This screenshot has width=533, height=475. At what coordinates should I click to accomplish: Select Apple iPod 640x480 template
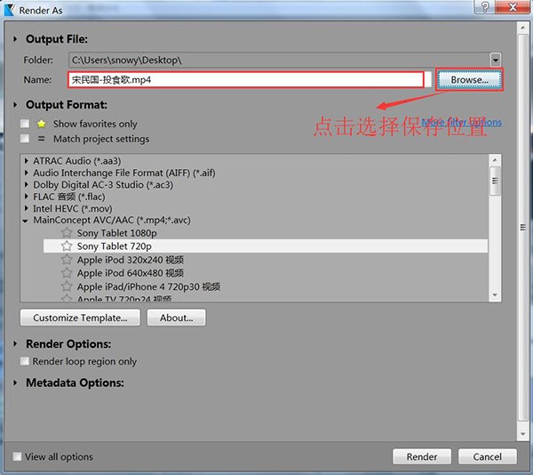pos(131,273)
